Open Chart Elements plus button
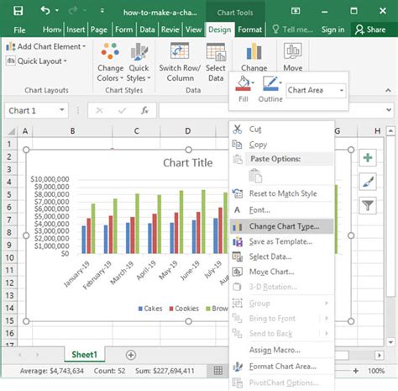 [368, 158]
